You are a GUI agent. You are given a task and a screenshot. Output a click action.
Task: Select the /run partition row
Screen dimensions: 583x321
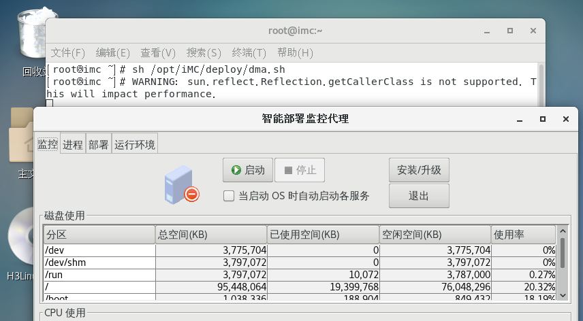tap(99, 275)
